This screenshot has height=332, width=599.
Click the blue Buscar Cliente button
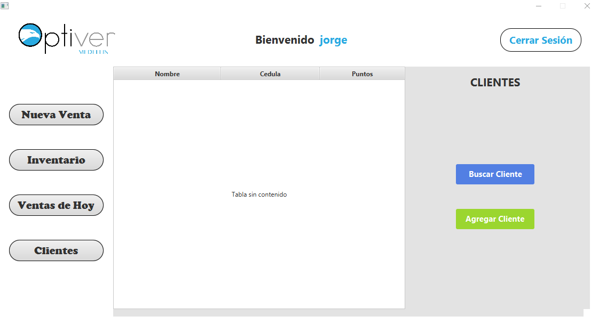[x=495, y=174]
